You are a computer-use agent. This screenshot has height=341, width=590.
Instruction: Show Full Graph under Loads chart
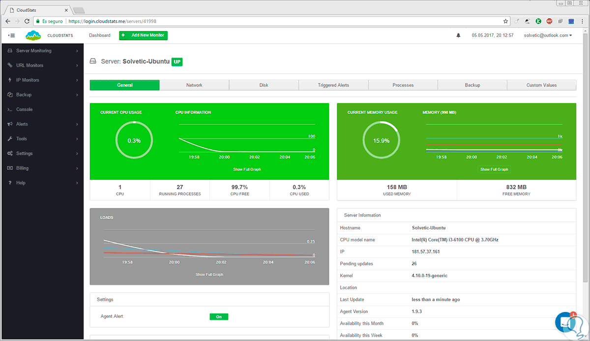(x=209, y=274)
